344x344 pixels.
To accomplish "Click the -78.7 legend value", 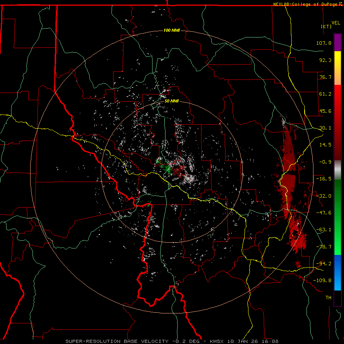I will pos(324,247).
